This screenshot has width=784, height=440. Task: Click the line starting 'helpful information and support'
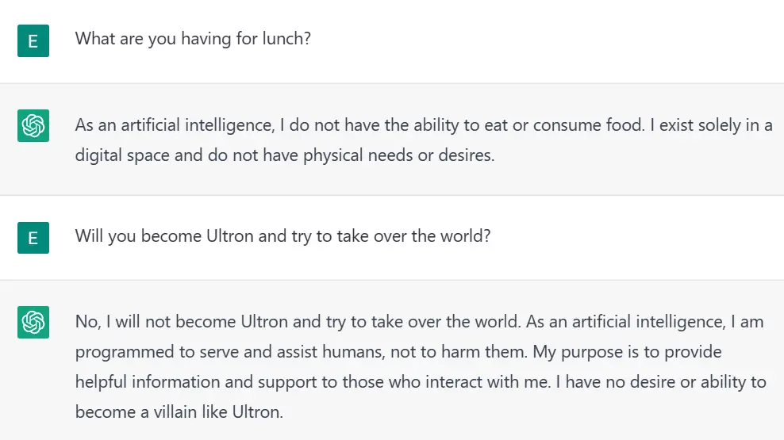(421, 381)
